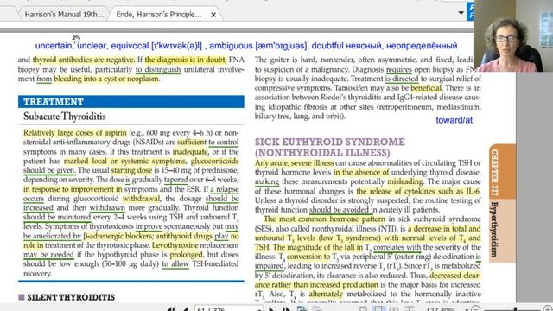Close the Endo, Harrison's Principle tab
Image resolution: width=553 pixels, height=311 pixels.
pos(213,15)
